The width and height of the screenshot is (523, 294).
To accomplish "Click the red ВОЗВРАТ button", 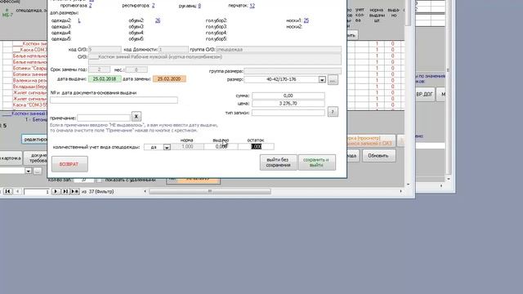I will [69, 164].
